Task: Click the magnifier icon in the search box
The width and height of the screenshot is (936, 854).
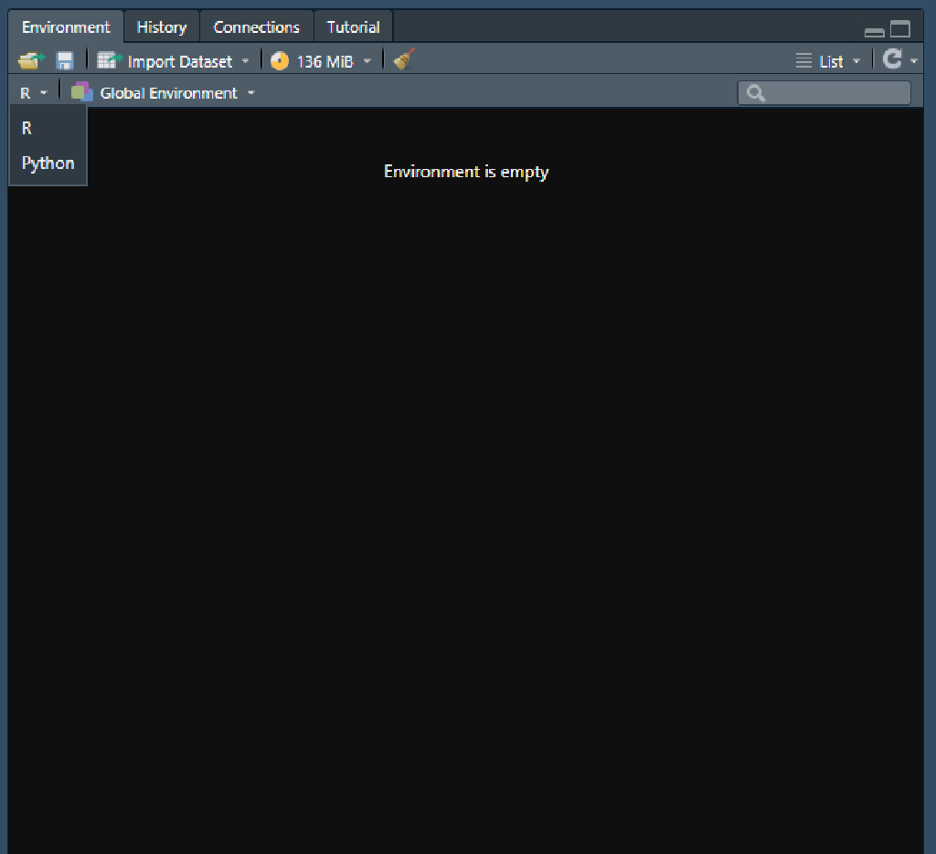Action: [x=755, y=92]
